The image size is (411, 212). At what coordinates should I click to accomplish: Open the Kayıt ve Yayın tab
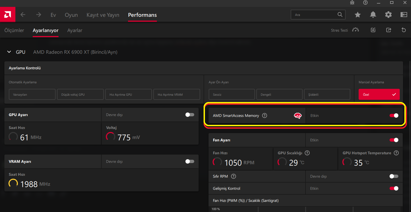pos(103,15)
